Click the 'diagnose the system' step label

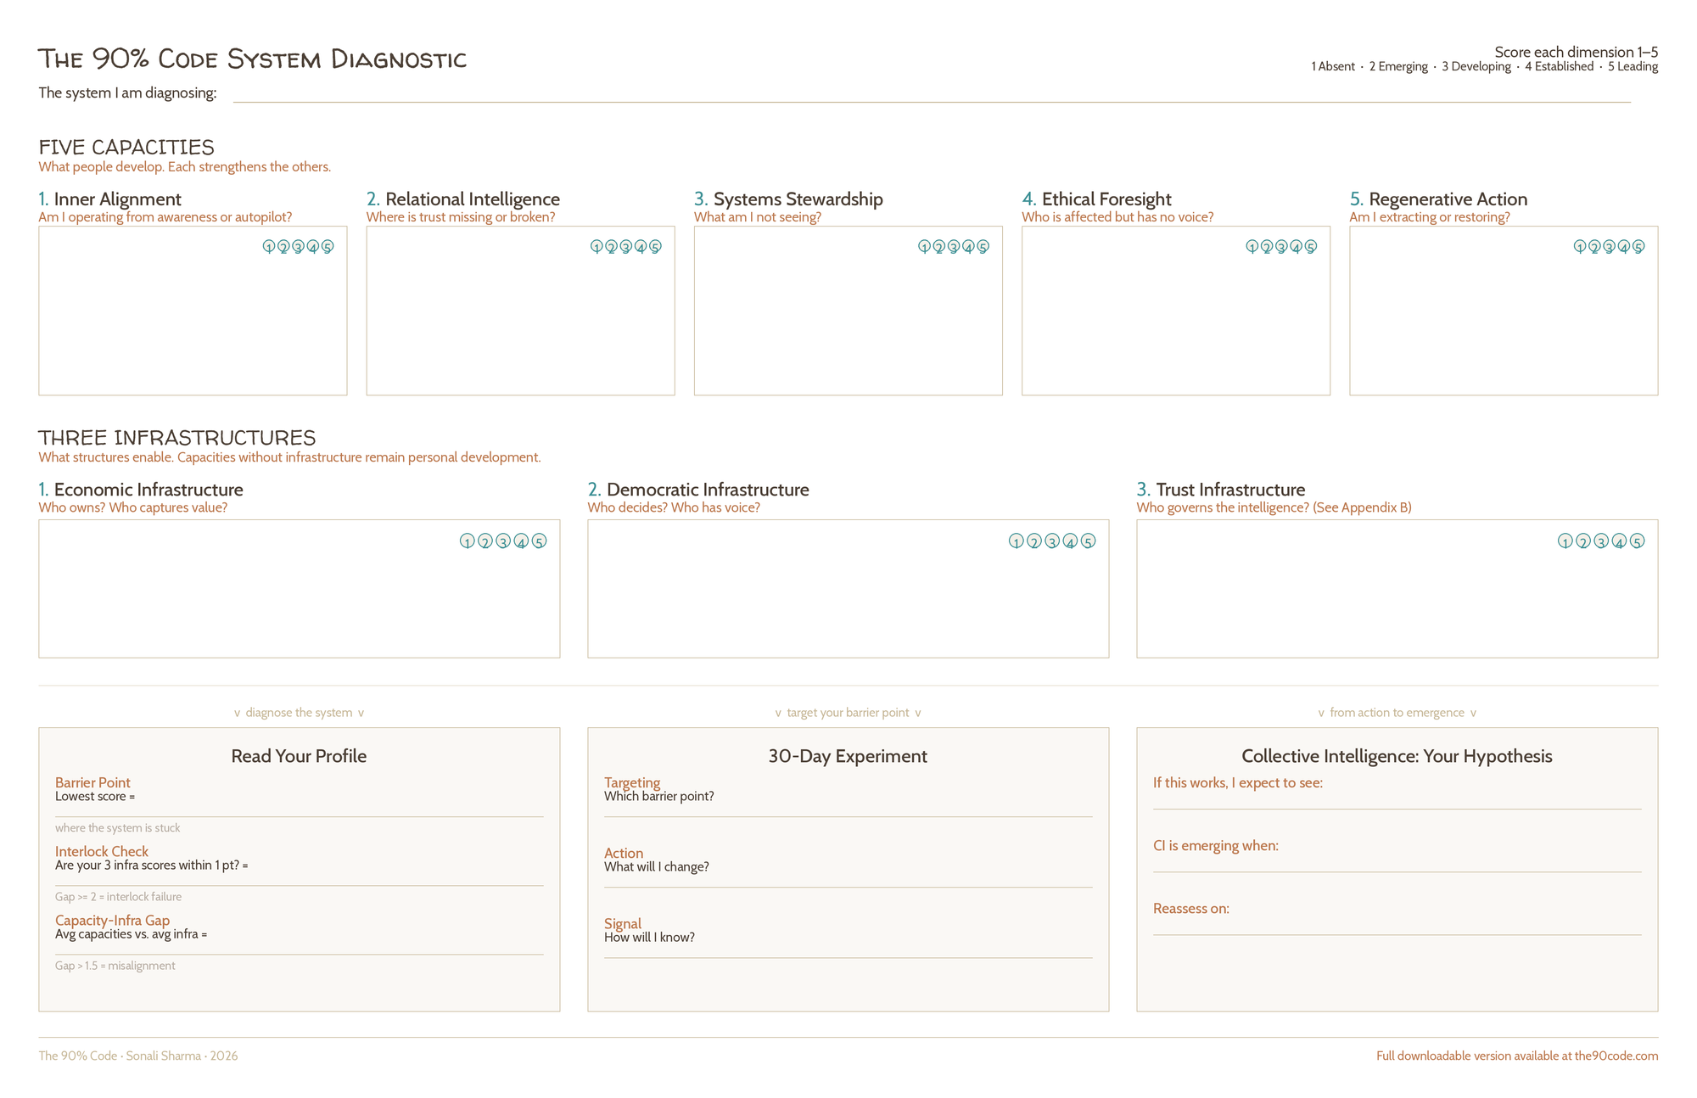[299, 713]
